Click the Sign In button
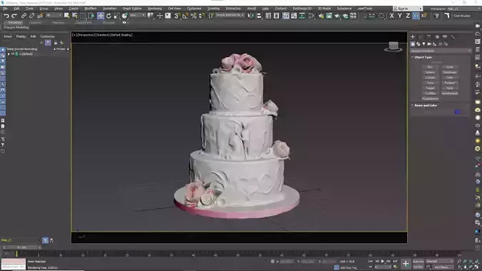Image resolution: width=482 pixels, height=271 pixels. click(x=408, y=9)
